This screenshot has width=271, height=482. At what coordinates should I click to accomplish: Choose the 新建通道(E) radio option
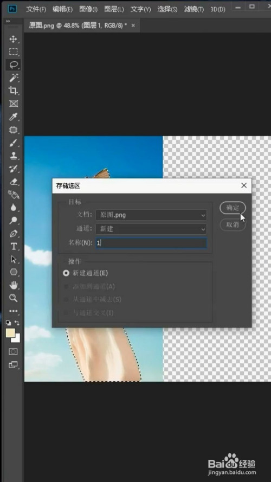(86, 273)
